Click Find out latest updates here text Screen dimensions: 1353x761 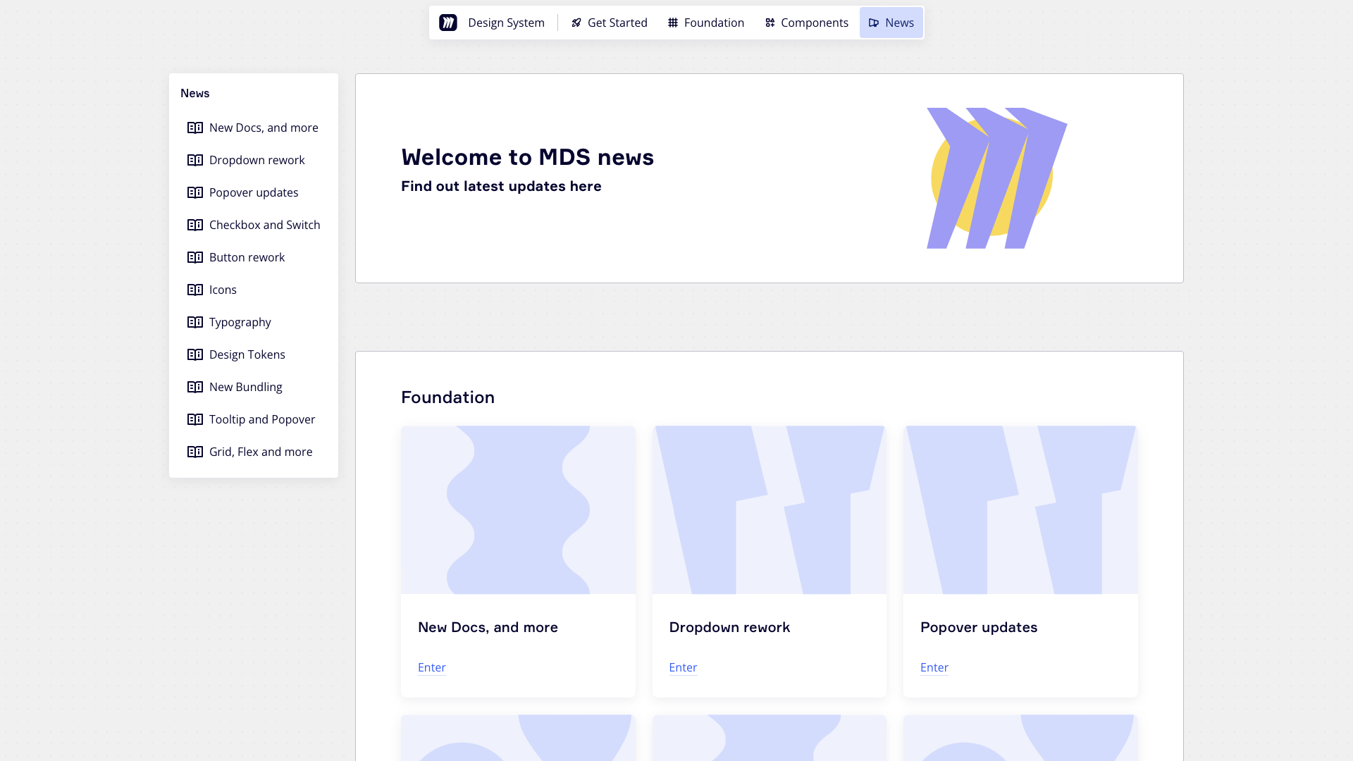501,186
